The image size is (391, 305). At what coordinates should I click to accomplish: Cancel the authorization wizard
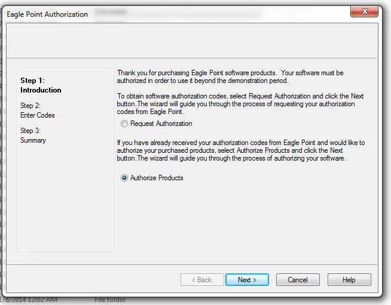tap(298, 279)
